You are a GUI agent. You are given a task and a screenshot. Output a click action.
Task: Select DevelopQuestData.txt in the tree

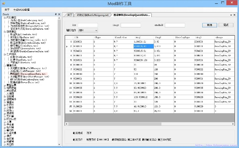tap(33, 74)
